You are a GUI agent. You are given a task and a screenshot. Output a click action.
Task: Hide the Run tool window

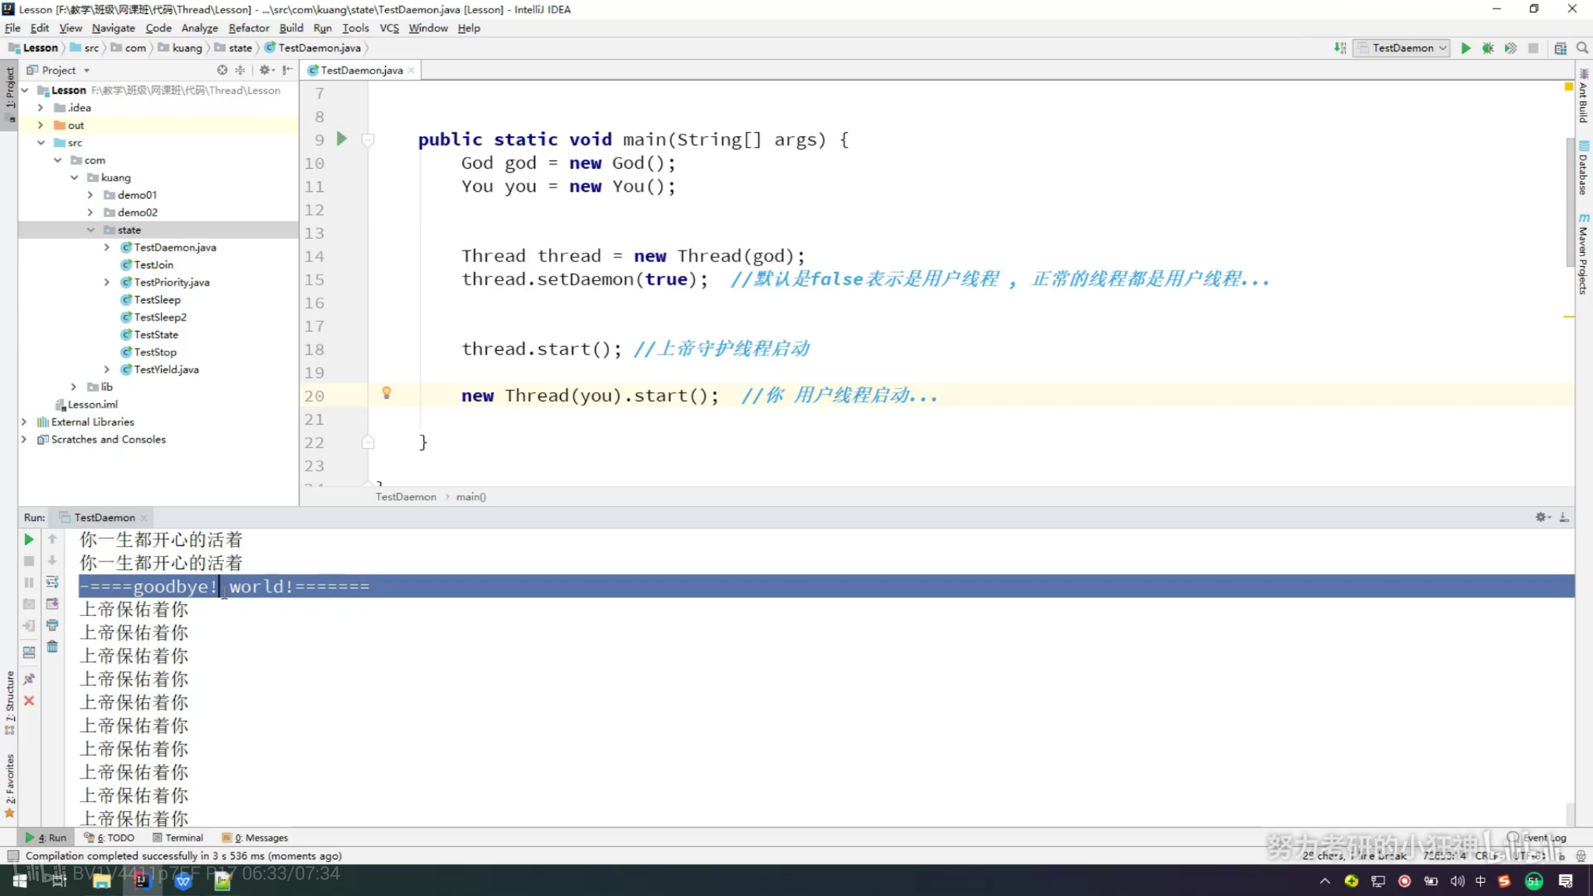coord(1564,517)
